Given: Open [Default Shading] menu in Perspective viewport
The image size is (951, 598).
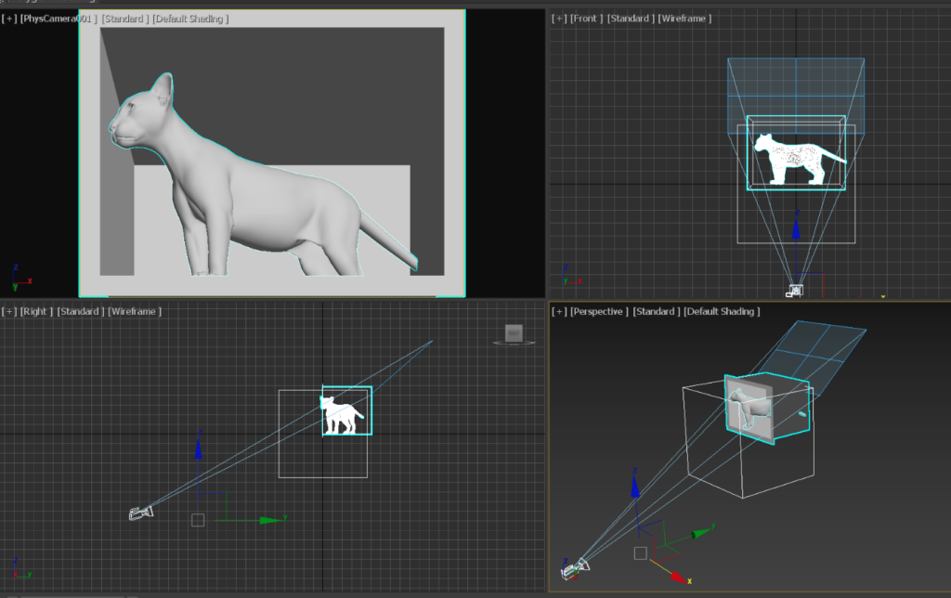Looking at the screenshot, I should tap(722, 311).
